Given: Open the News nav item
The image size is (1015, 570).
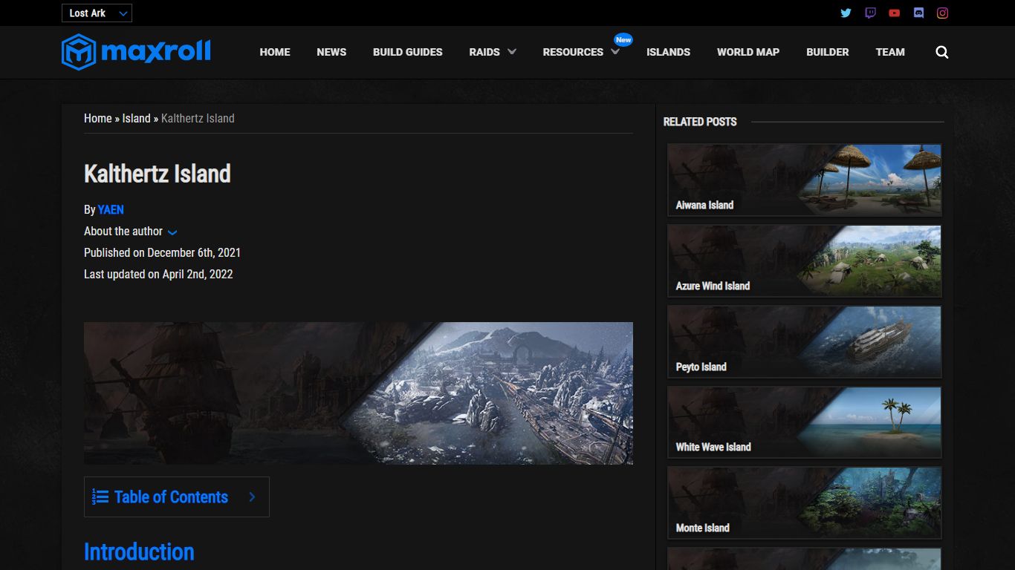Looking at the screenshot, I should pos(331,52).
